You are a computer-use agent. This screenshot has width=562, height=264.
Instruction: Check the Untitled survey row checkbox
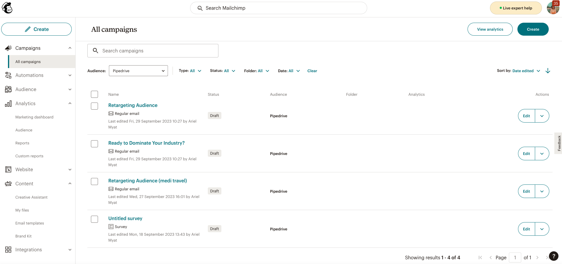pyautogui.click(x=94, y=219)
